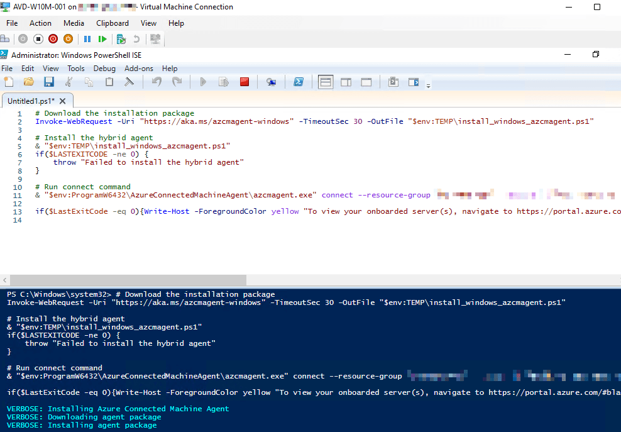
Task: Click "VERBOSE: Installing Azure Connected Machine Agent" output
Action: (118, 409)
